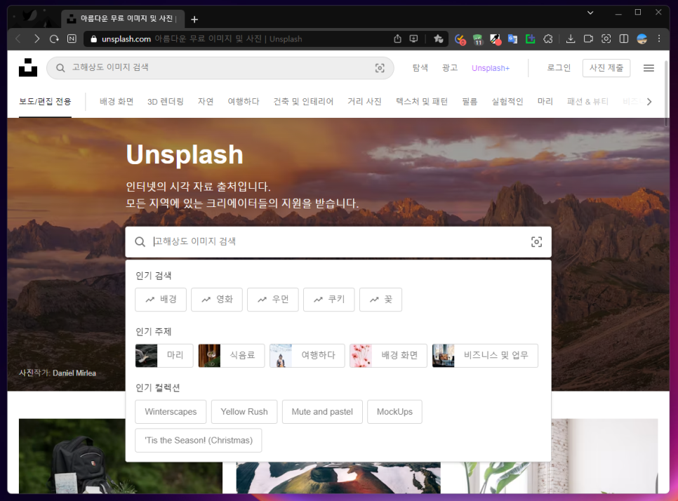This screenshot has width=678, height=501.
Task: Open the 마리 trending topic
Action: coord(164,356)
